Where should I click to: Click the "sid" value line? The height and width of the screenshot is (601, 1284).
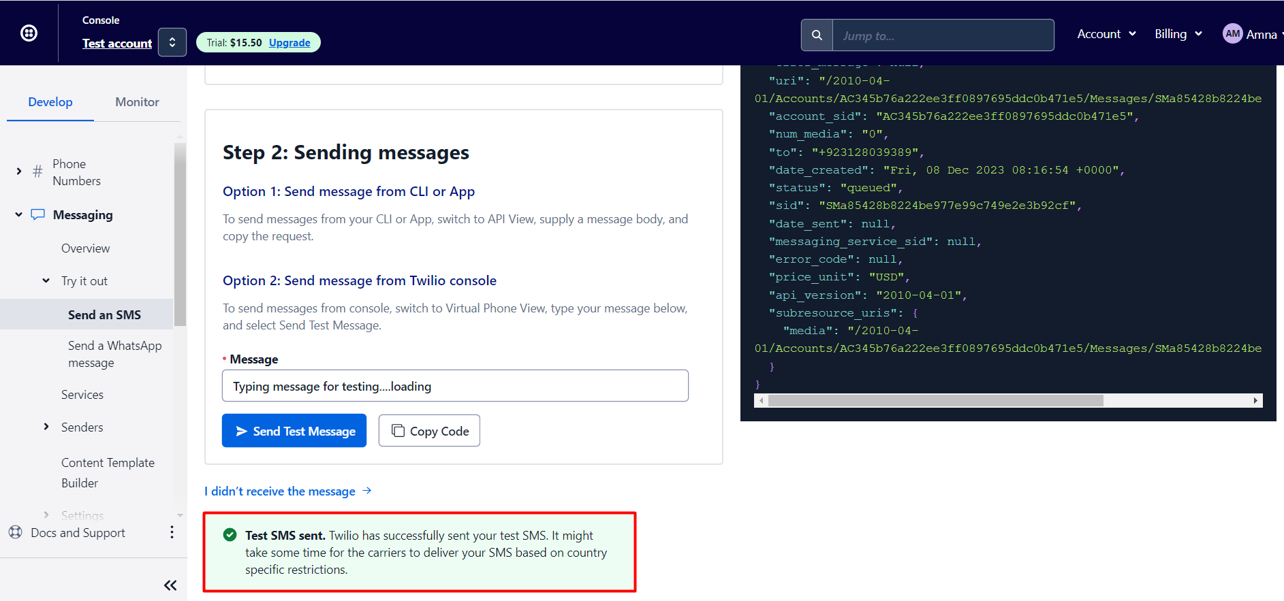[925, 206]
